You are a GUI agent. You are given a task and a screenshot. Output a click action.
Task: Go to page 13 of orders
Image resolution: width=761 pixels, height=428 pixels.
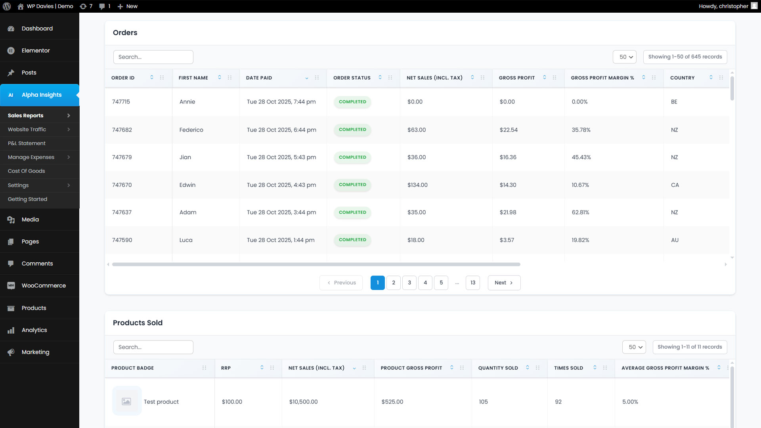472,283
